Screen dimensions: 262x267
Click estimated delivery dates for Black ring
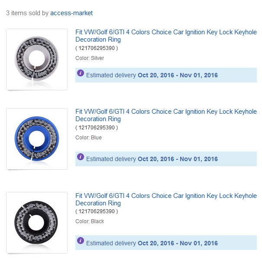point(178,243)
